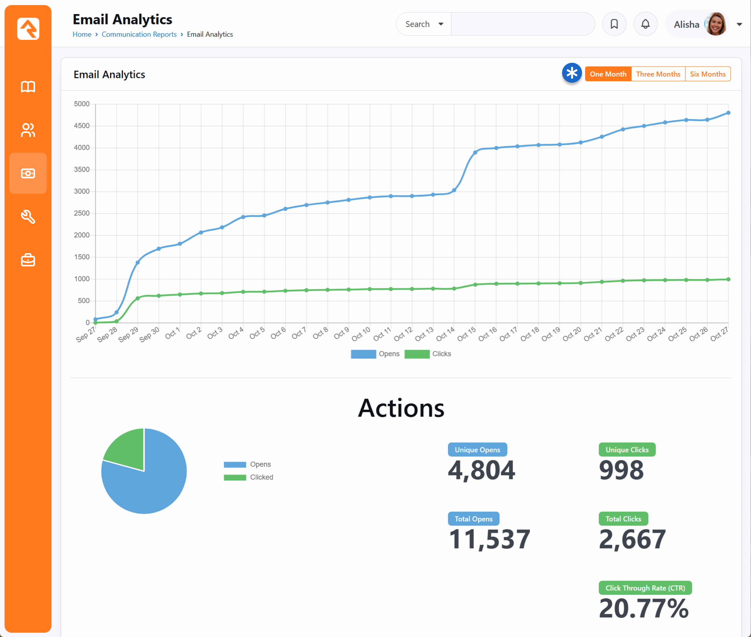Switch to Six Months range

coord(707,74)
